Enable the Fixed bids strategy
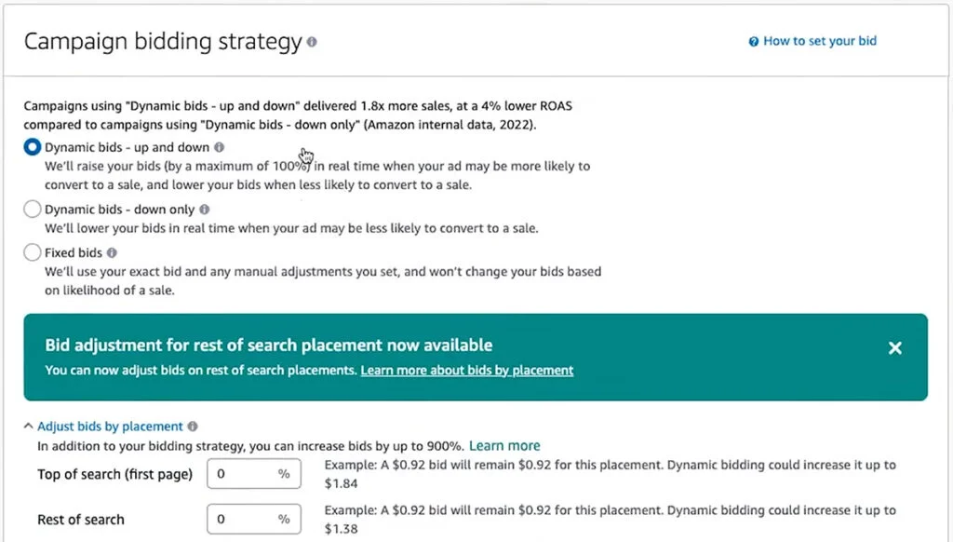The image size is (953, 542). 32,252
